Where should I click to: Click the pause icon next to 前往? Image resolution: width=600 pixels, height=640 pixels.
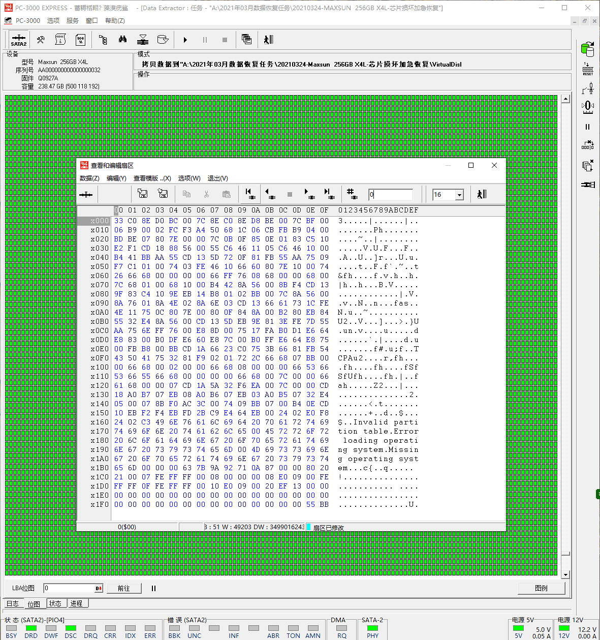153,588
